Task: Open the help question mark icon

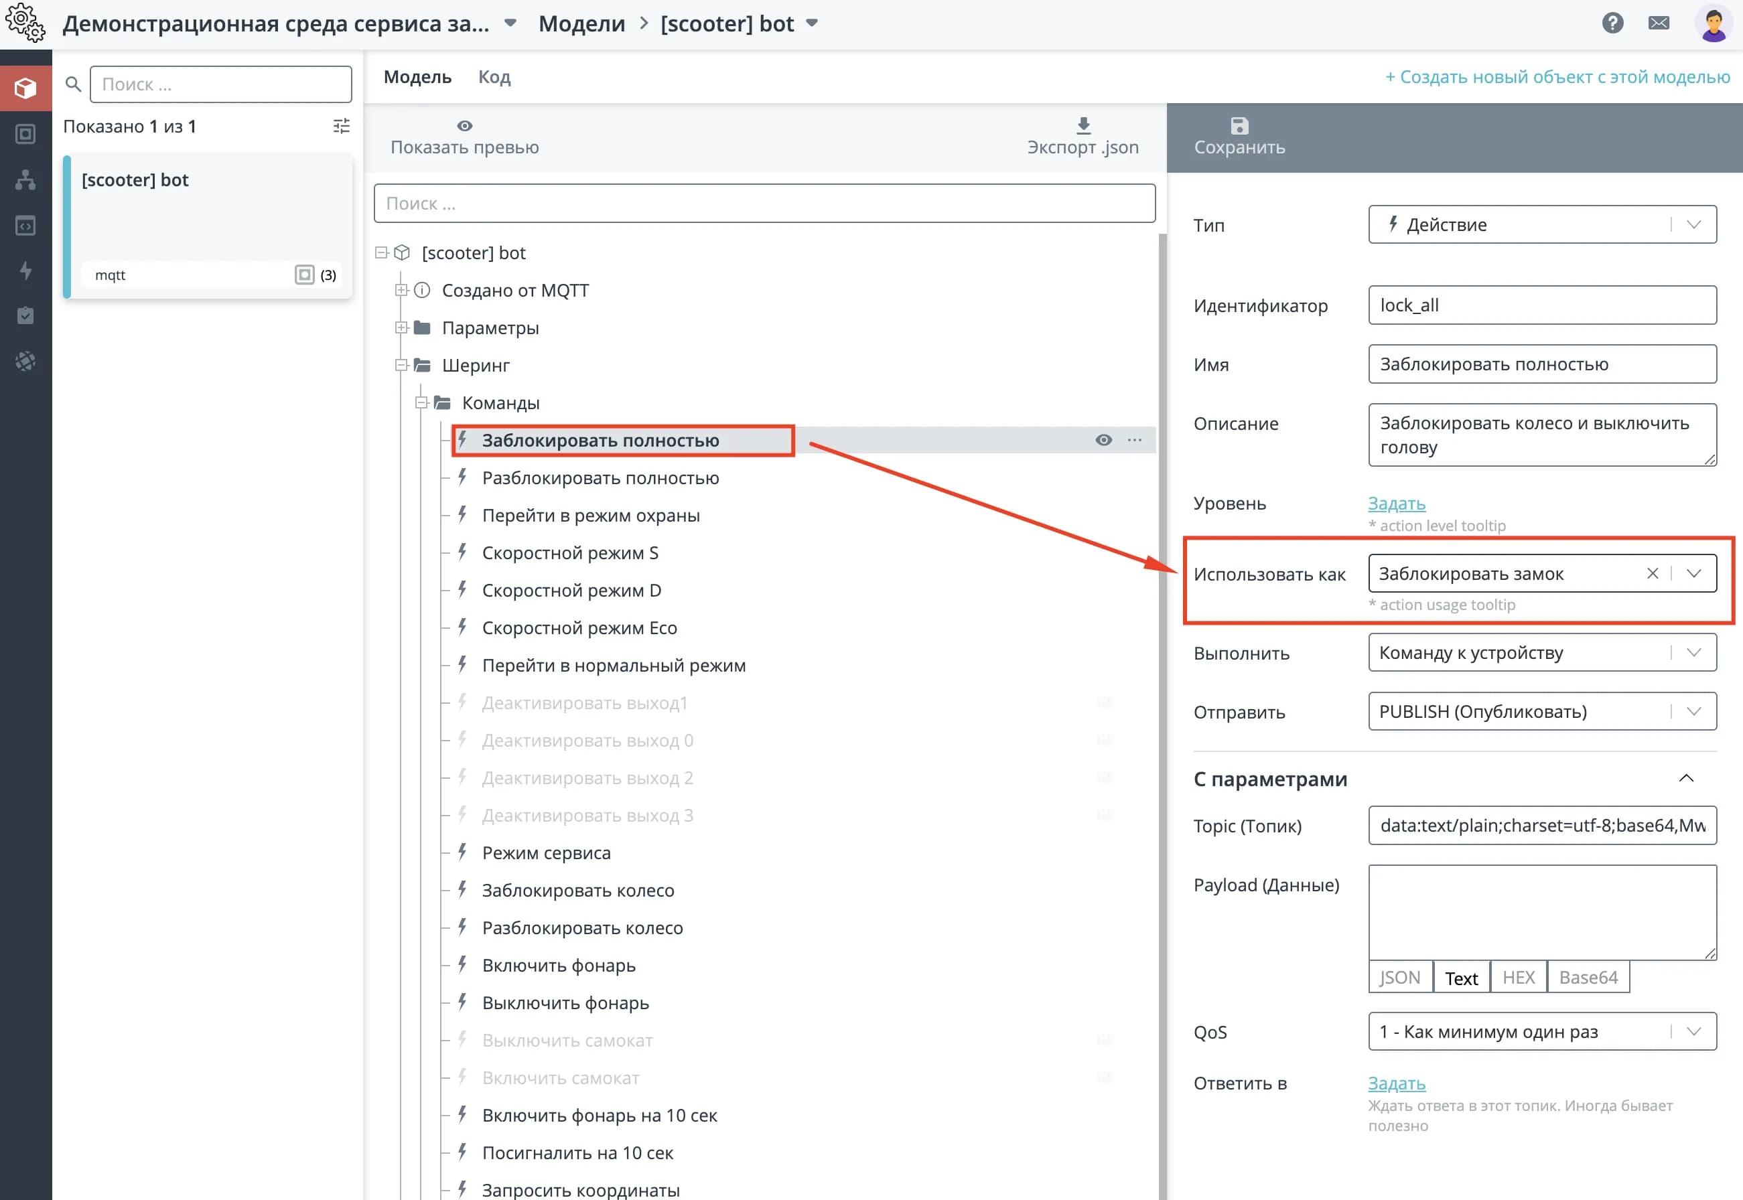Action: [1612, 23]
